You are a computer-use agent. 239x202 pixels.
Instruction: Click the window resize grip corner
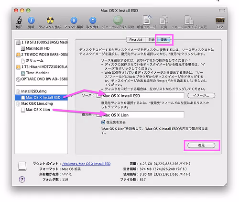[226, 184]
